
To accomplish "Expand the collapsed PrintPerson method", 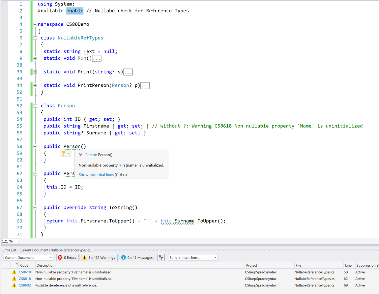I will click(x=35, y=85).
